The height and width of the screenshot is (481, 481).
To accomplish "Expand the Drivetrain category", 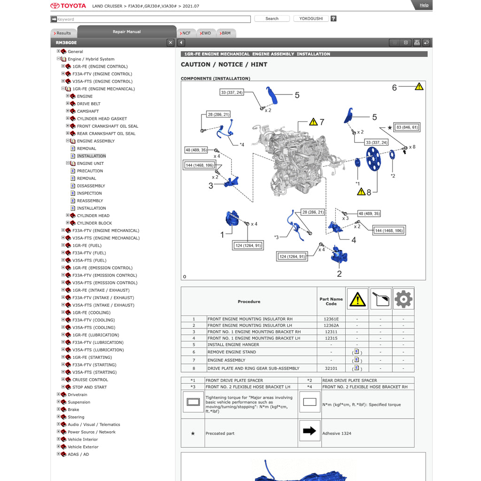I will (x=59, y=395).
